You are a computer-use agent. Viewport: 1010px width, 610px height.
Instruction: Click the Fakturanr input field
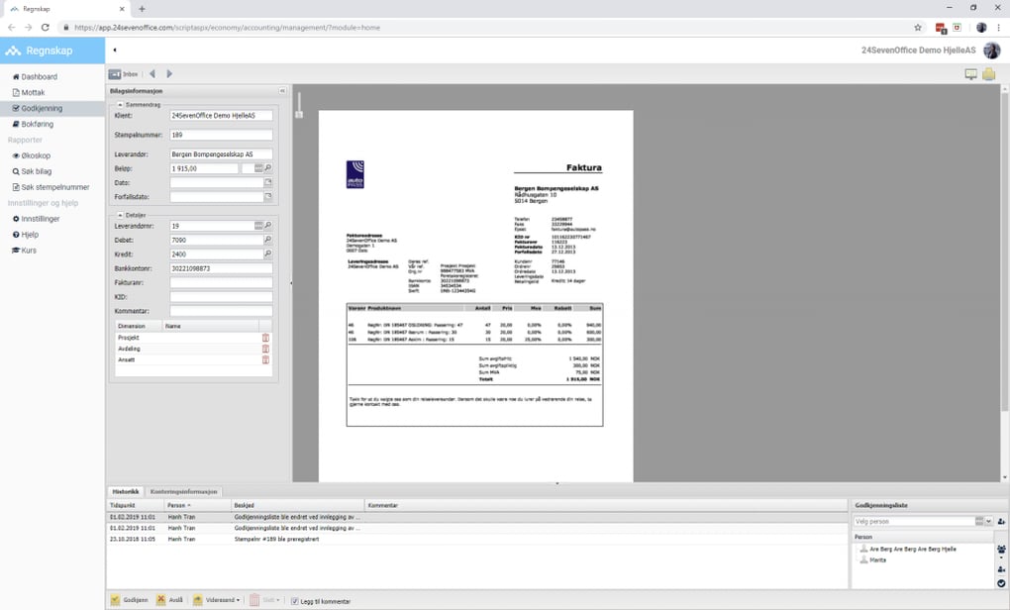(x=221, y=282)
